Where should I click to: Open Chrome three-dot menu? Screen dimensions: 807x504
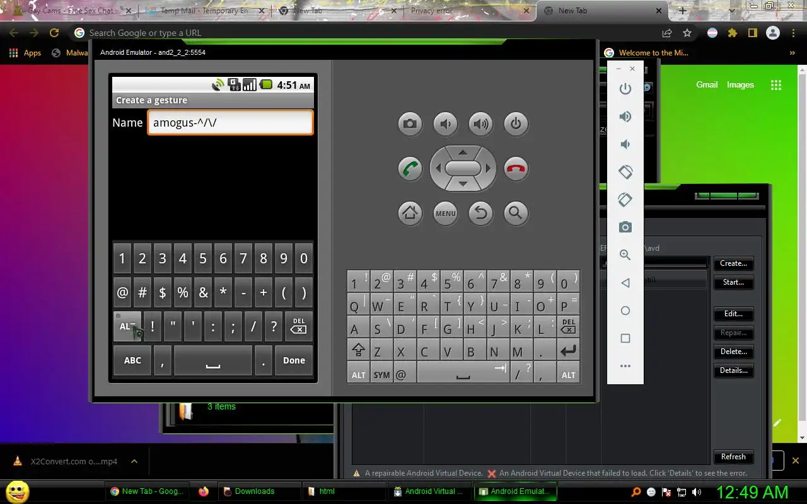tap(793, 33)
